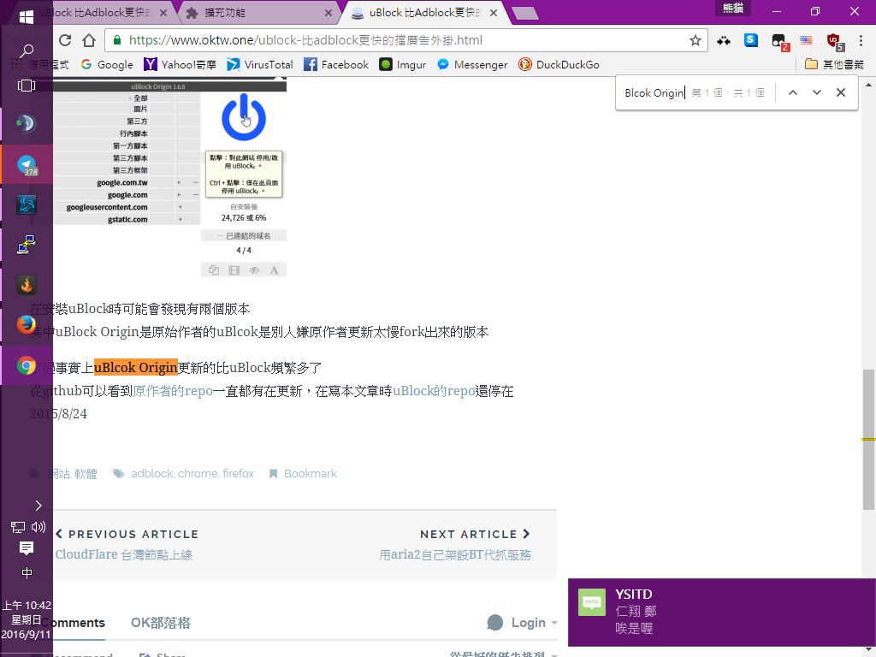The image size is (876, 657).
Task: Open the Yahoo bookmark
Action: click(180, 65)
